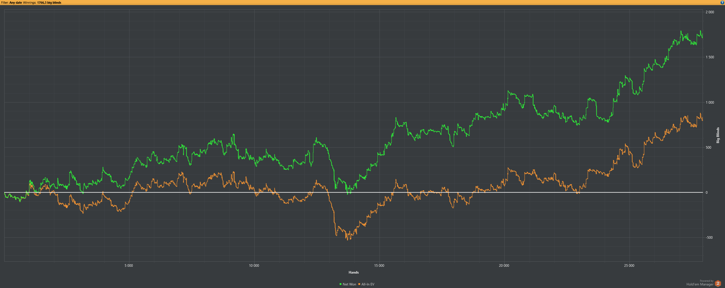Open the blue help question mark icon
This screenshot has width=725, height=288.
tap(722, 3)
